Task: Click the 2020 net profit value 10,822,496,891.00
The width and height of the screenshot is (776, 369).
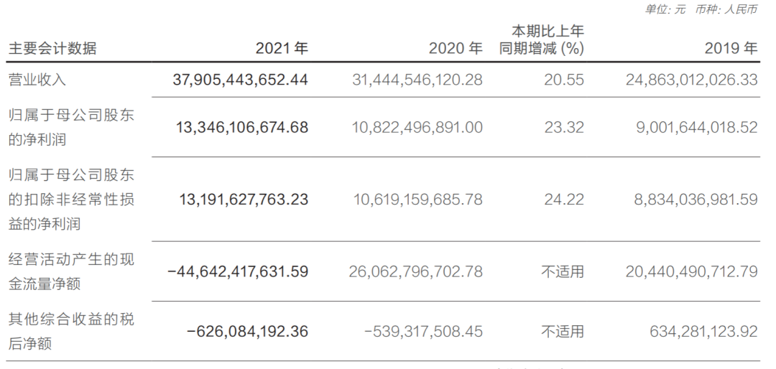Action: click(417, 128)
